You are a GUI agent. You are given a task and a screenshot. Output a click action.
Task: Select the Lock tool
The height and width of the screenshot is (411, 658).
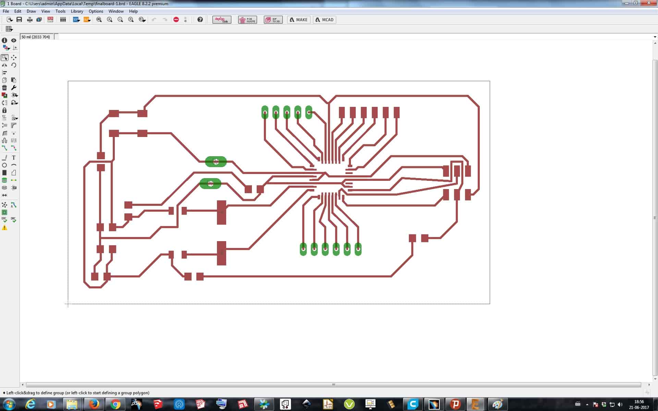(4, 110)
